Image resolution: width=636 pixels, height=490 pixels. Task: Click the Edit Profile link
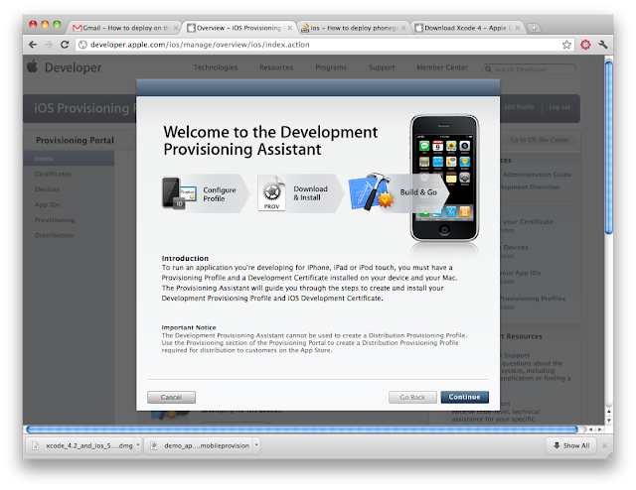click(519, 107)
